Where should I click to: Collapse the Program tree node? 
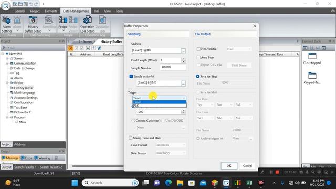(7, 117)
